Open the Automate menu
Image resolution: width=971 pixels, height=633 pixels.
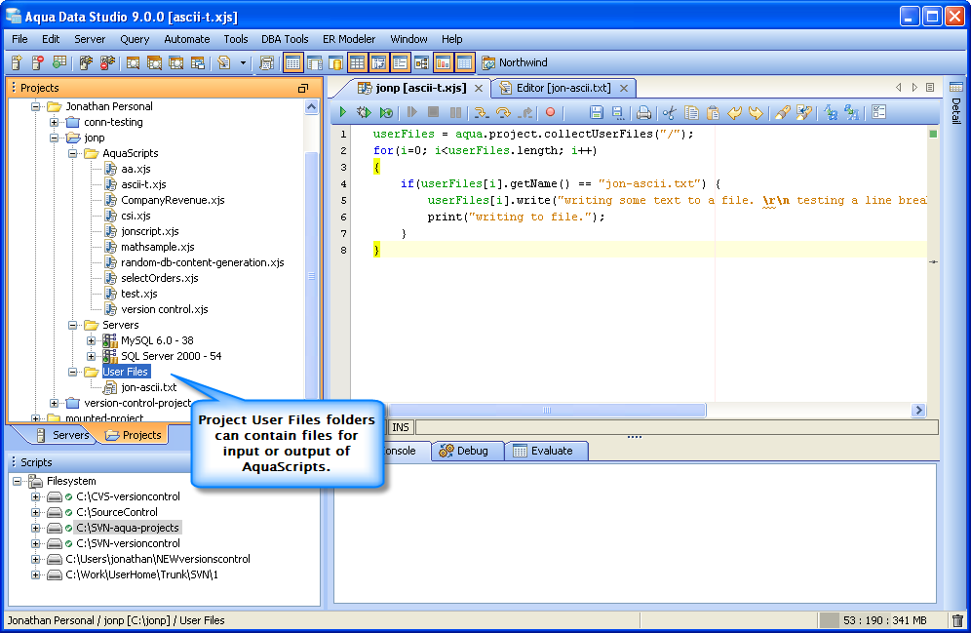187,39
